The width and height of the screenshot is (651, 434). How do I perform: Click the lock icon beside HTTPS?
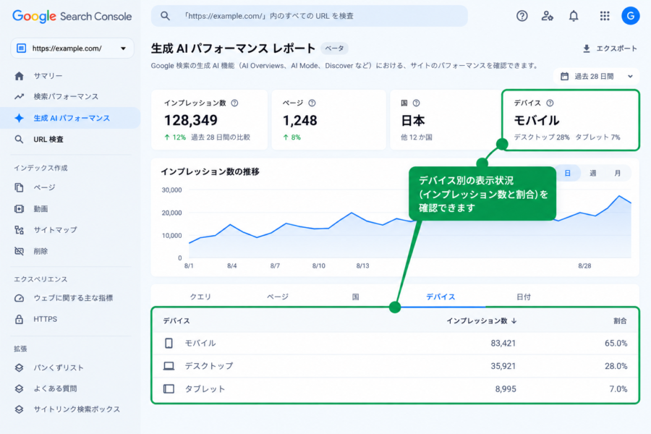point(19,319)
